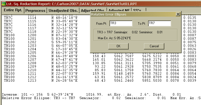Select northing value 5062.3622
The image size is (201, 105).
(124, 60)
